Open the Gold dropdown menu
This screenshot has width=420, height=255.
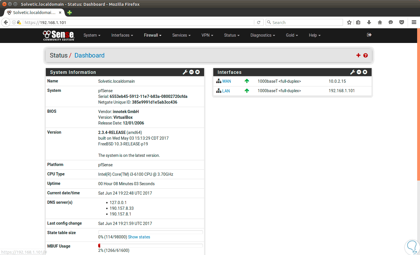pos(292,35)
